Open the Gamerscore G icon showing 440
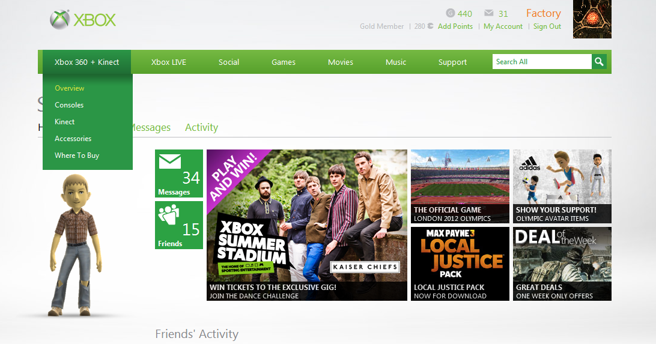 (x=450, y=13)
